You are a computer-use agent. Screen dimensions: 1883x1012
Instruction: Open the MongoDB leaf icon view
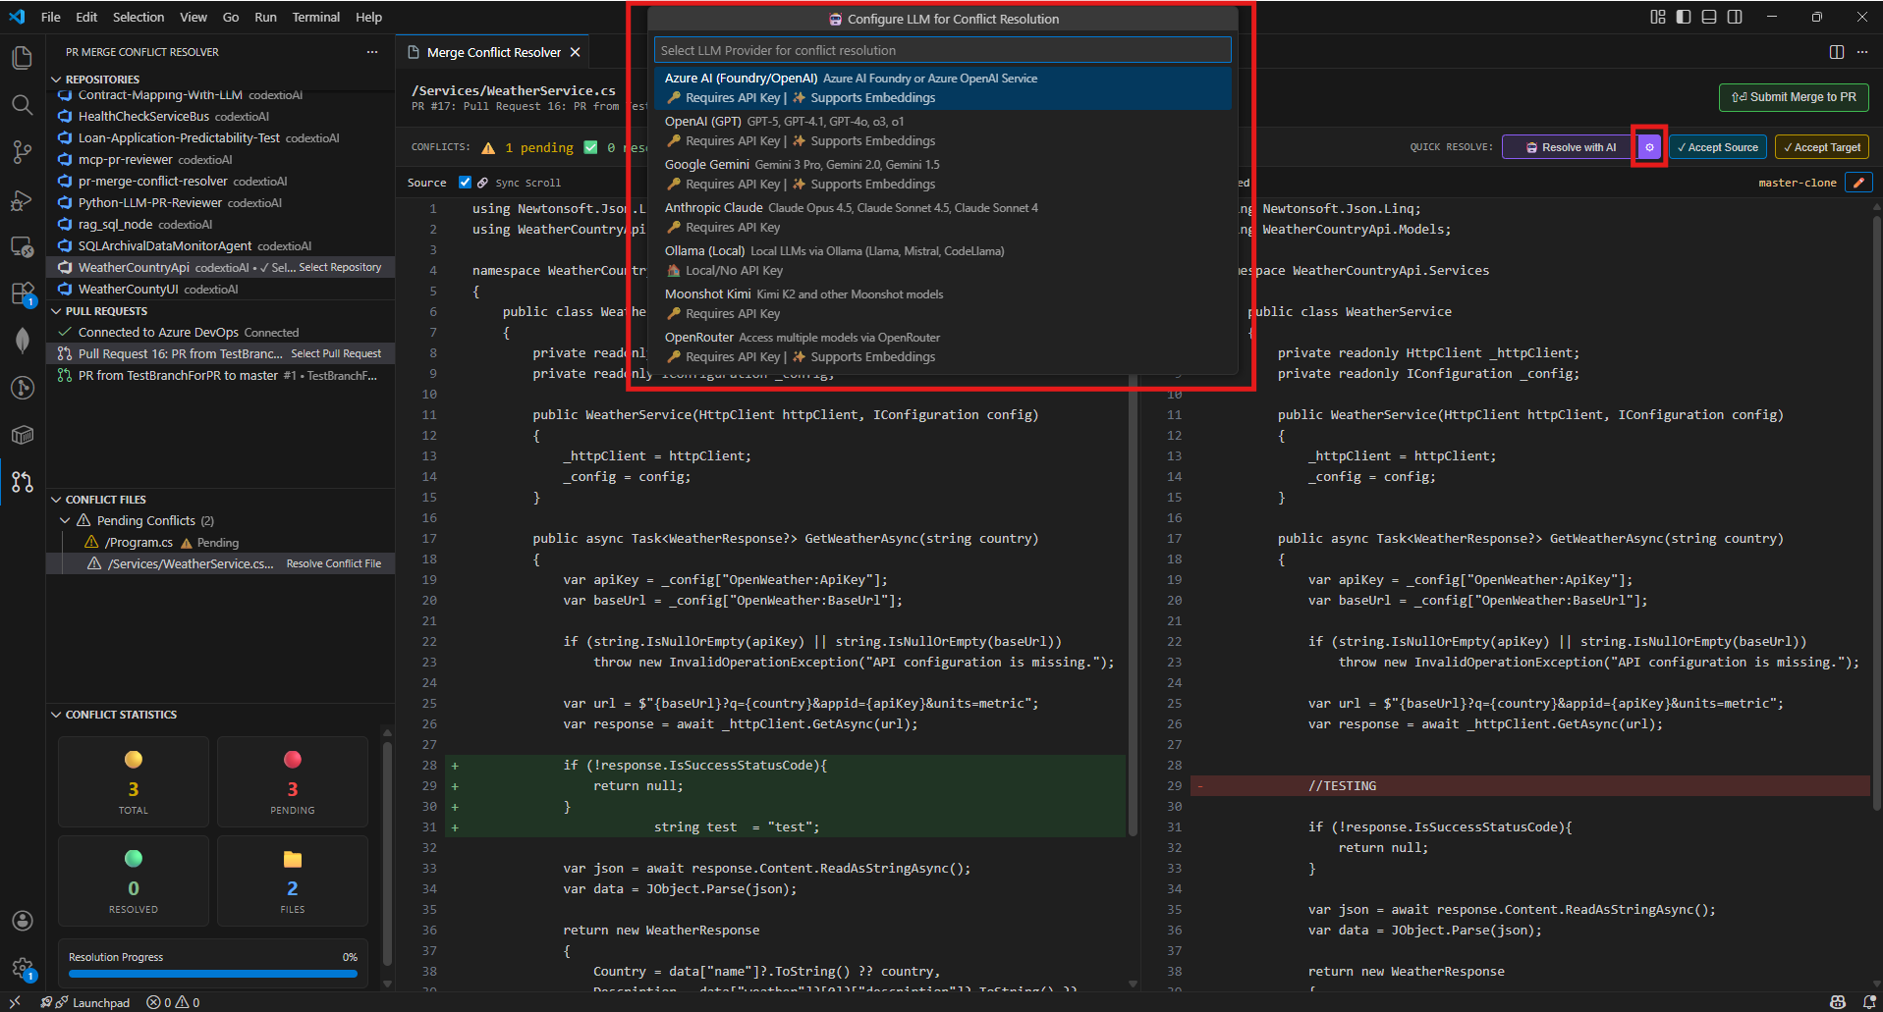[22, 341]
